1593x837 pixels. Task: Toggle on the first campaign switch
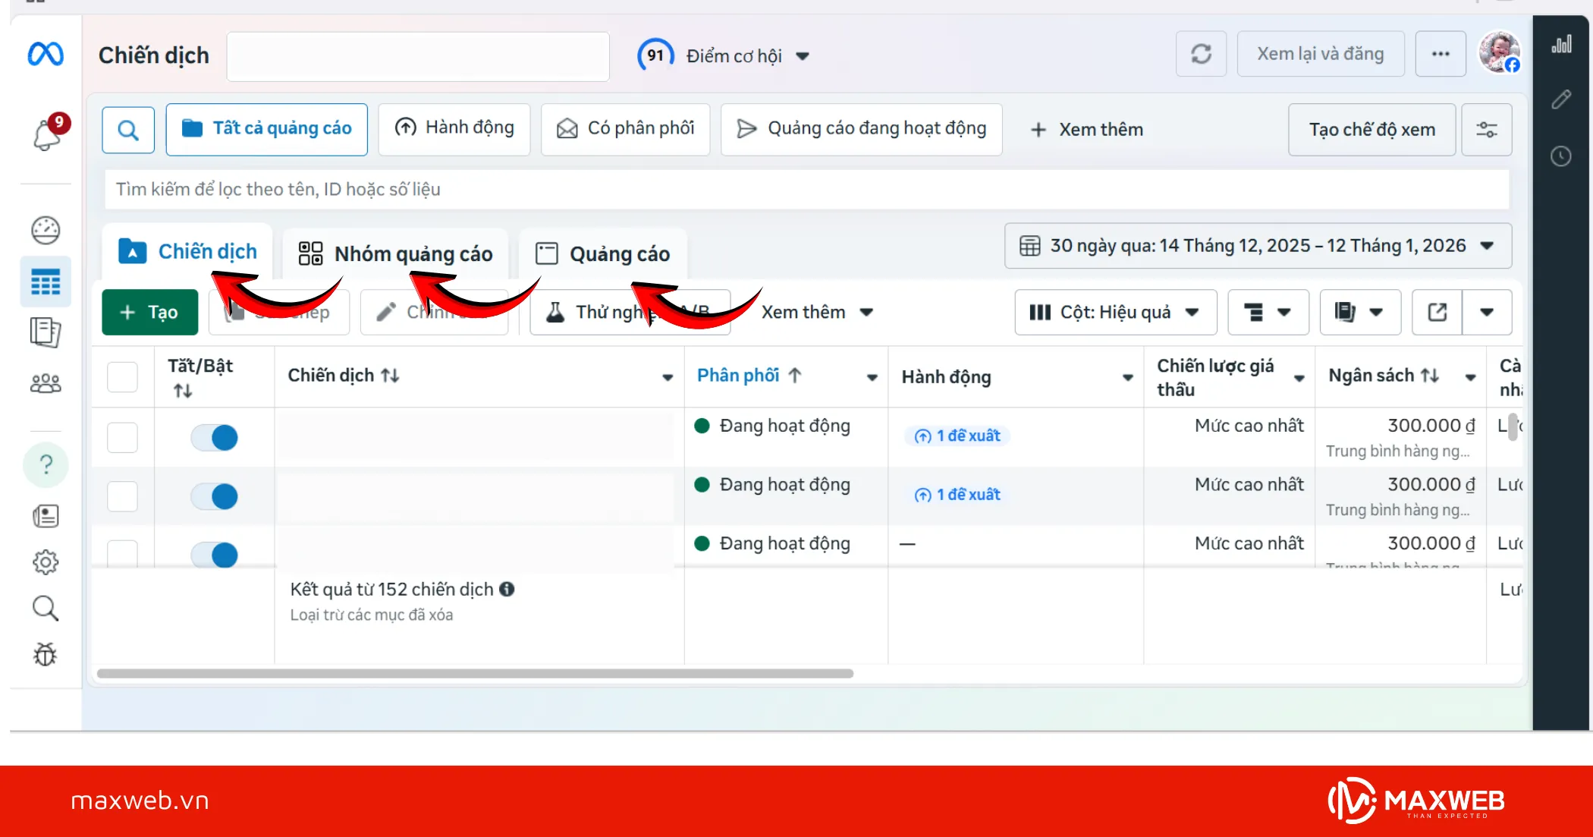pyautogui.click(x=215, y=437)
